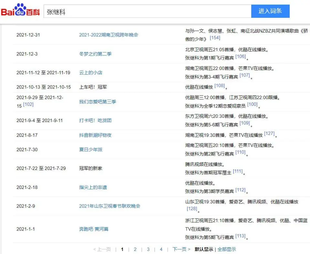Open 2021年山东卫视春节联欢晚会 link
The width and height of the screenshot is (310, 254).
pyautogui.click(x=109, y=206)
